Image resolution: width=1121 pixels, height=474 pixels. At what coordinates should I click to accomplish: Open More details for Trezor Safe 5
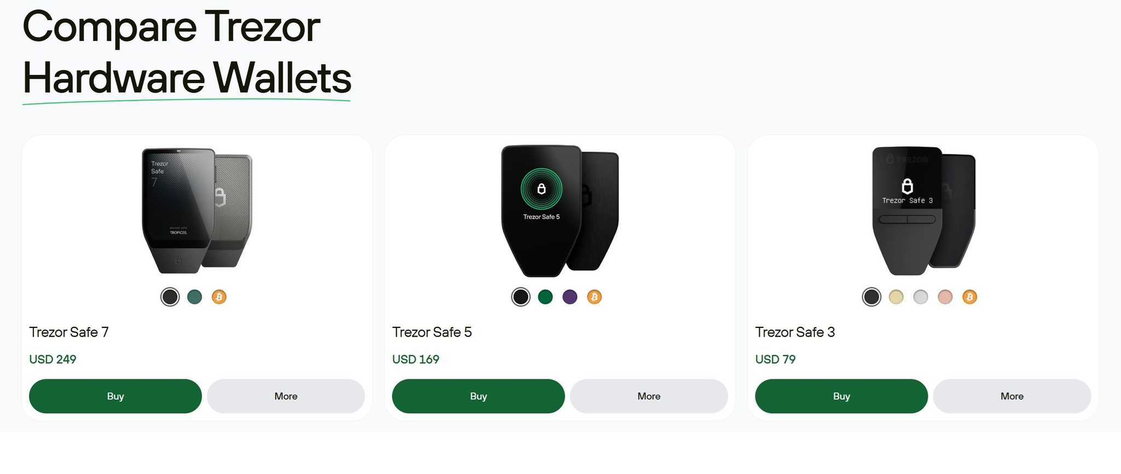[x=649, y=396]
